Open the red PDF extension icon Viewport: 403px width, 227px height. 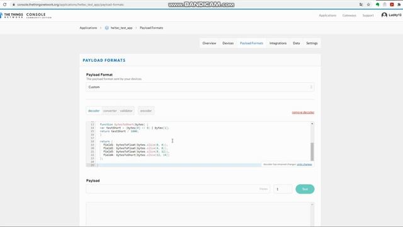[x=392, y=4]
